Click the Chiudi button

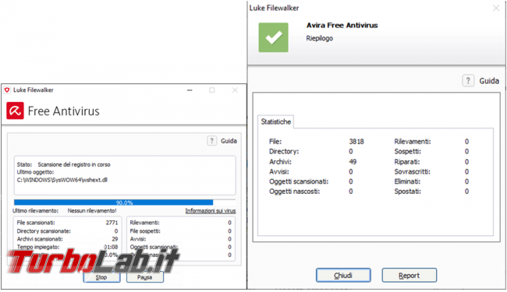[x=343, y=275]
